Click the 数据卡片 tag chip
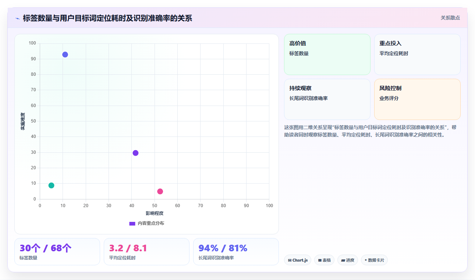Viewport: 475px width, 280px height. click(374, 260)
